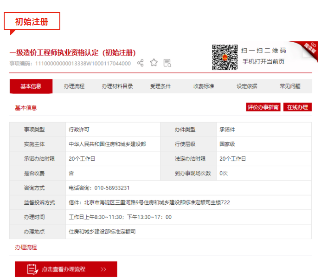The height and width of the screenshot is (280, 327).
Task: Click the star favorite icon
Action: (154, 63)
